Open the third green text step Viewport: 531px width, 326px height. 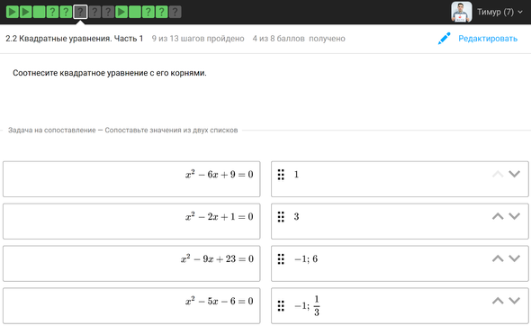pos(40,12)
